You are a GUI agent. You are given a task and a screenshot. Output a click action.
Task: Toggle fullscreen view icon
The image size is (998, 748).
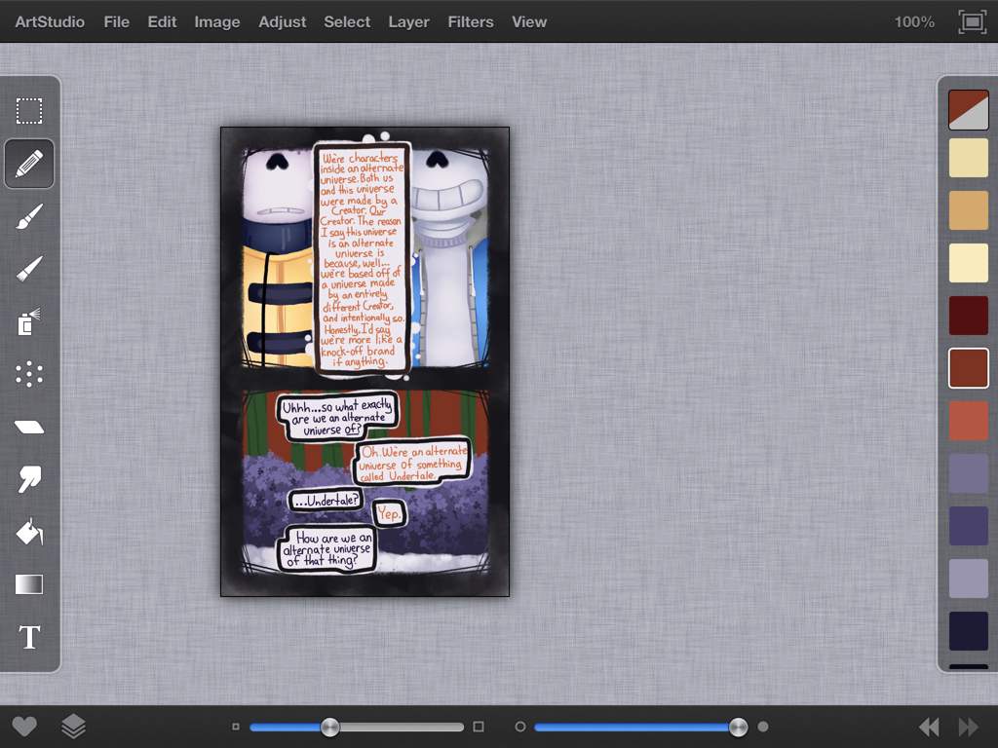(972, 22)
